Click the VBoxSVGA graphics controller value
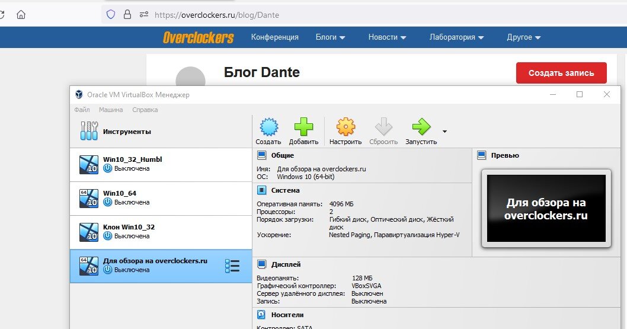This screenshot has height=329, width=627. point(366,286)
